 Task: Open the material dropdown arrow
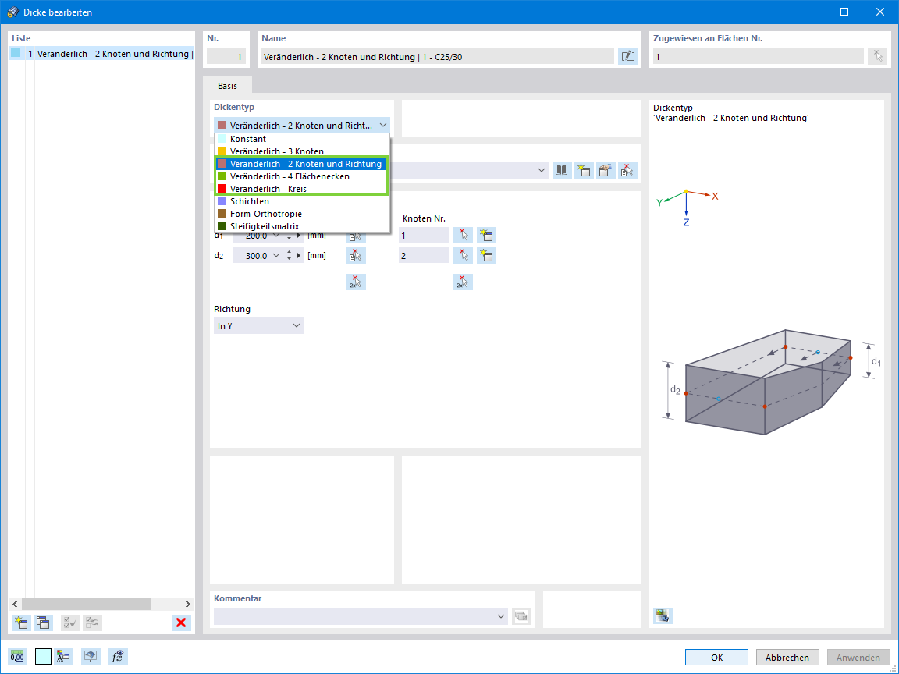point(542,170)
